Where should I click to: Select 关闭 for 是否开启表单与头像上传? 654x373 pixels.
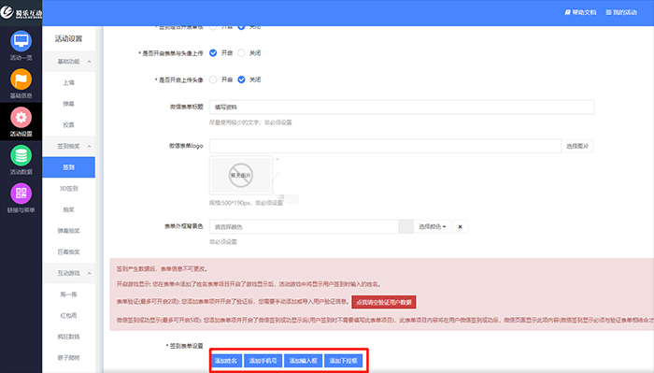click(241, 53)
